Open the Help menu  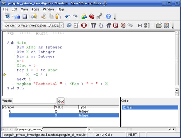pyautogui.click(x=61, y=9)
